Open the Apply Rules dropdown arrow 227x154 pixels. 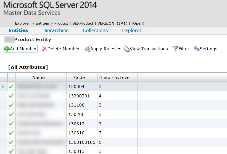pyautogui.click(x=119, y=49)
